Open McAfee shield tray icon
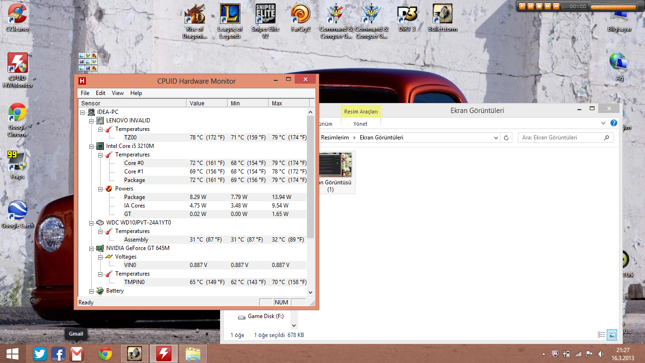Screen dimensions: 645x363 pyautogui.click(x=556, y=354)
